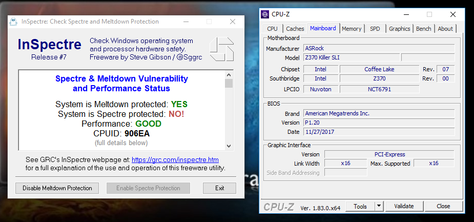This screenshot has height=222, width=474.
Task: Click the Meltdown protected YES status
Action: pos(179,105)
